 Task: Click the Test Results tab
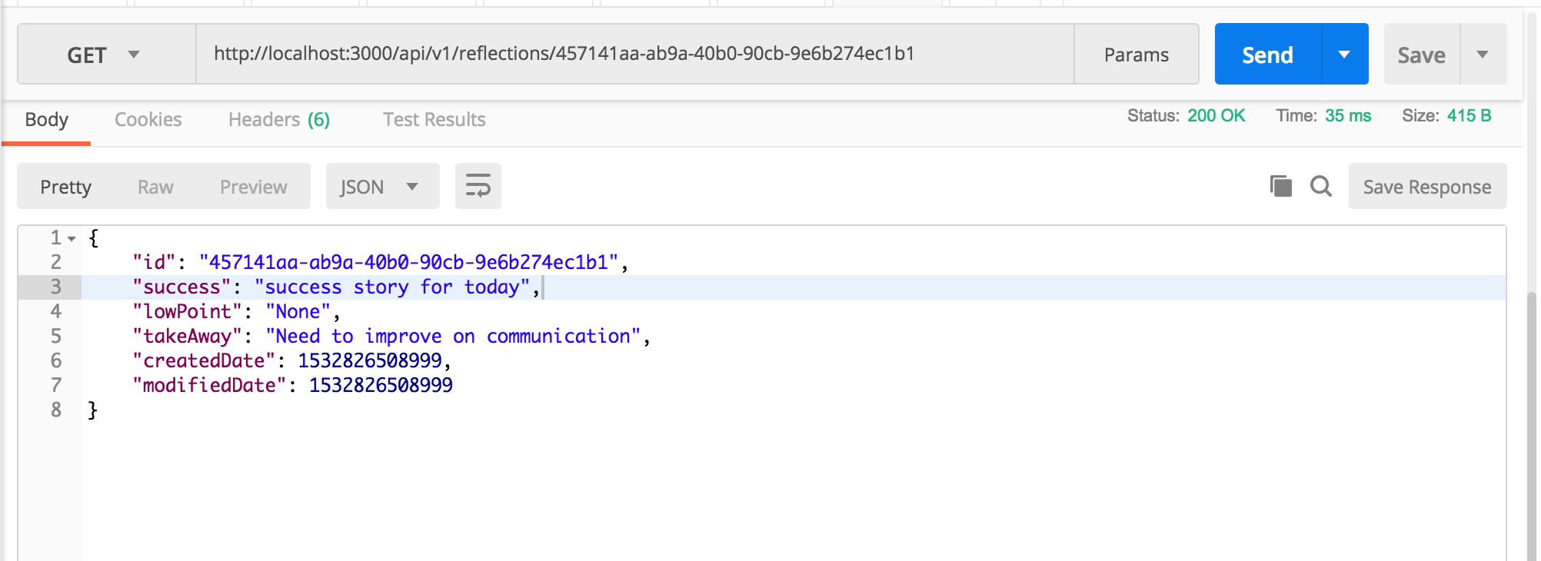pyautogui.click(x=433, y=119)
